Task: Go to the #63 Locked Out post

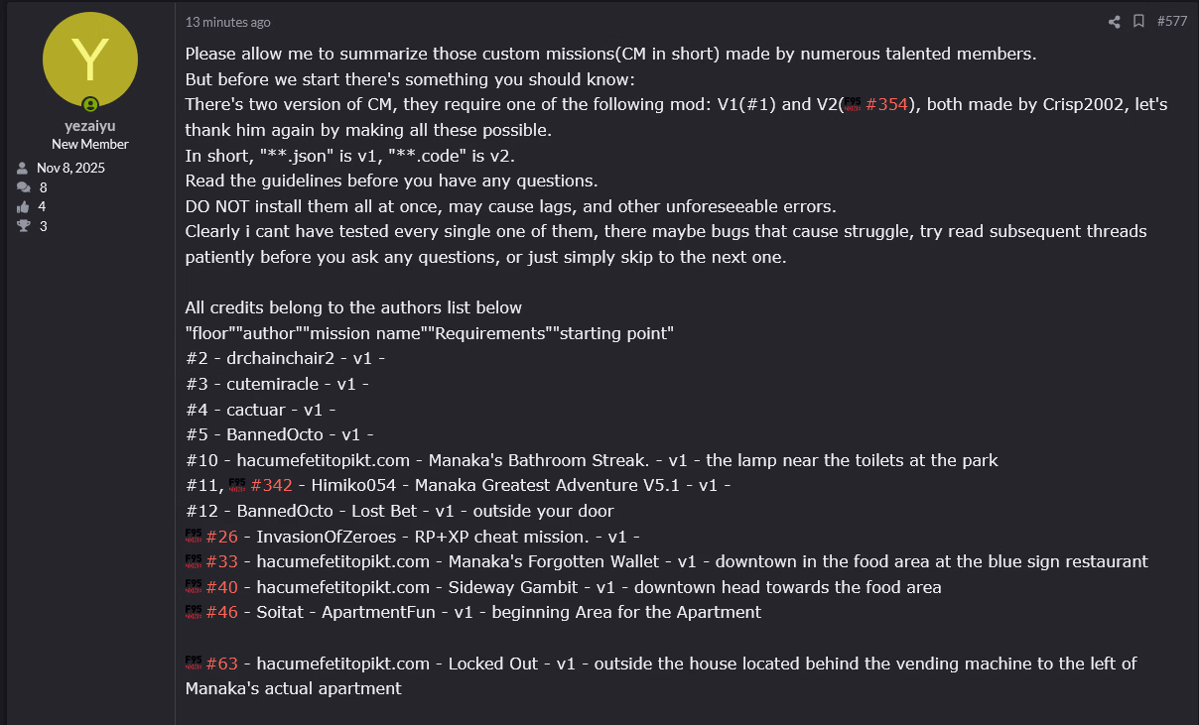Action: [222, 664]
